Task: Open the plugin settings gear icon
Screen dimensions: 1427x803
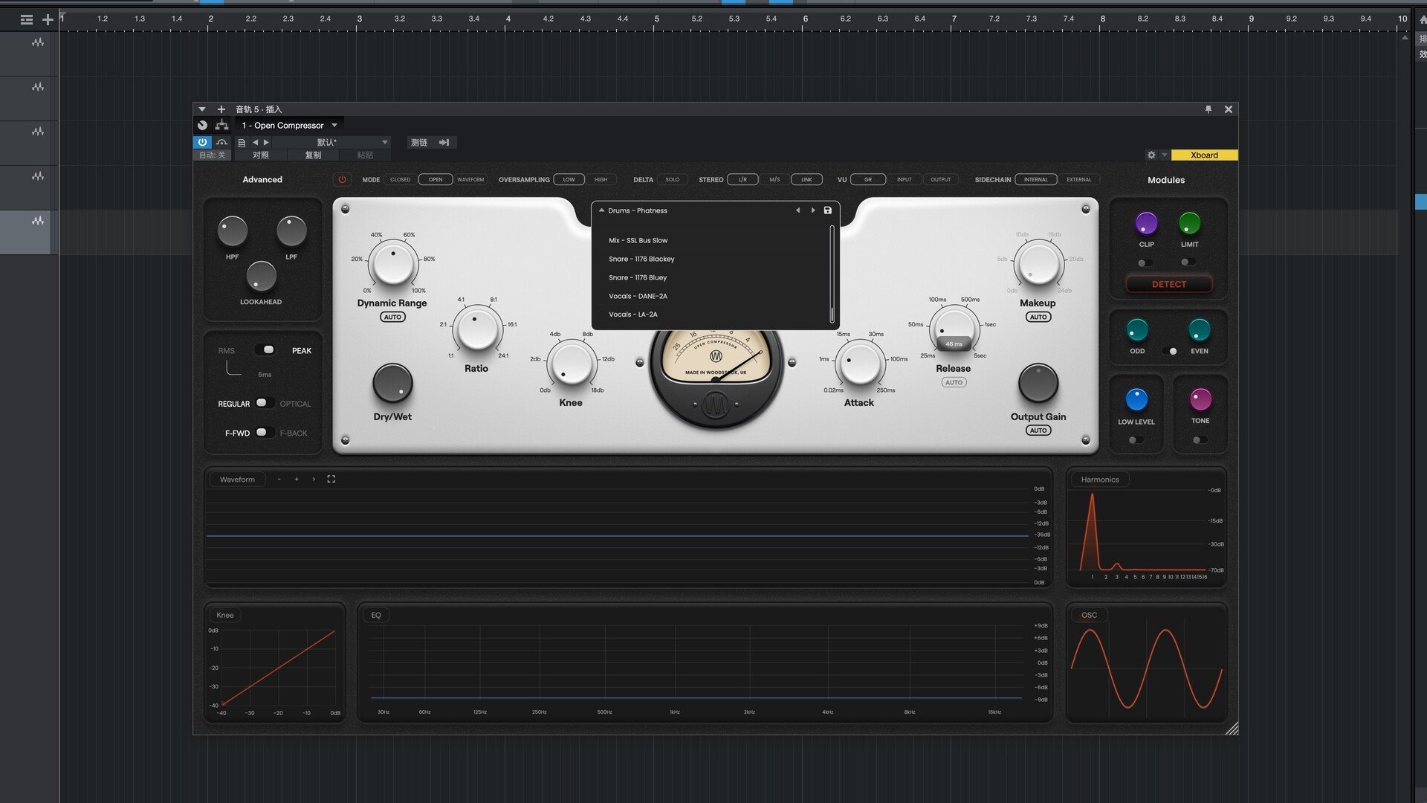Action: (1151, 155)
